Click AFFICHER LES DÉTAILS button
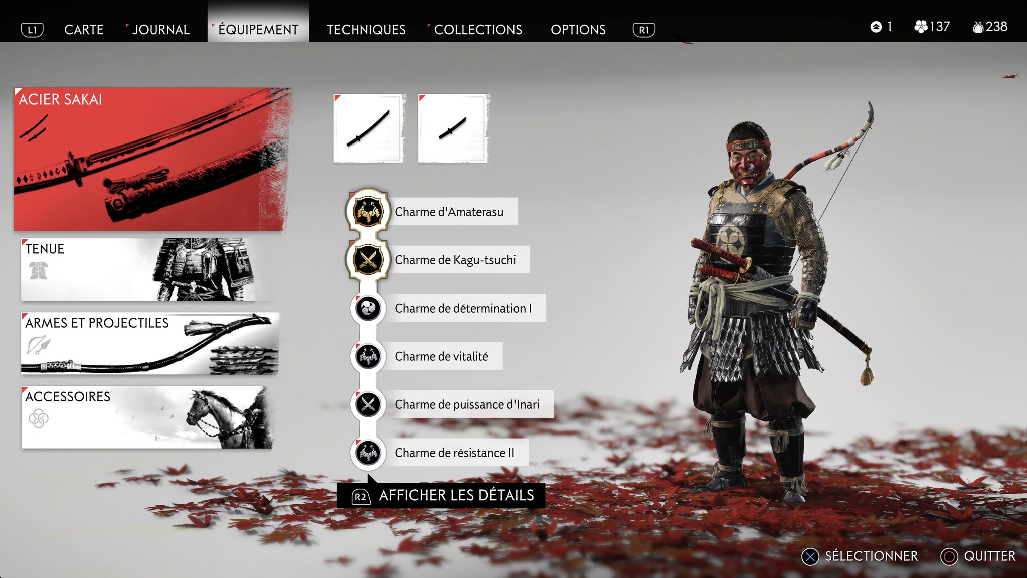This screenshot has height=578, width=1027. [441, 496]
